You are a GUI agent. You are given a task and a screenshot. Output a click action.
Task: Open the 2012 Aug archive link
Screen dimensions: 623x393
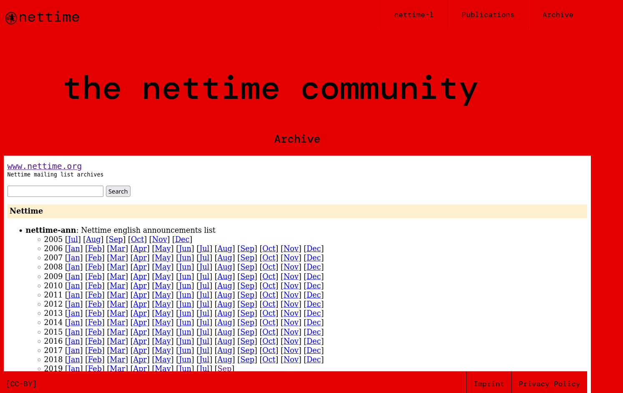[225, 304]
